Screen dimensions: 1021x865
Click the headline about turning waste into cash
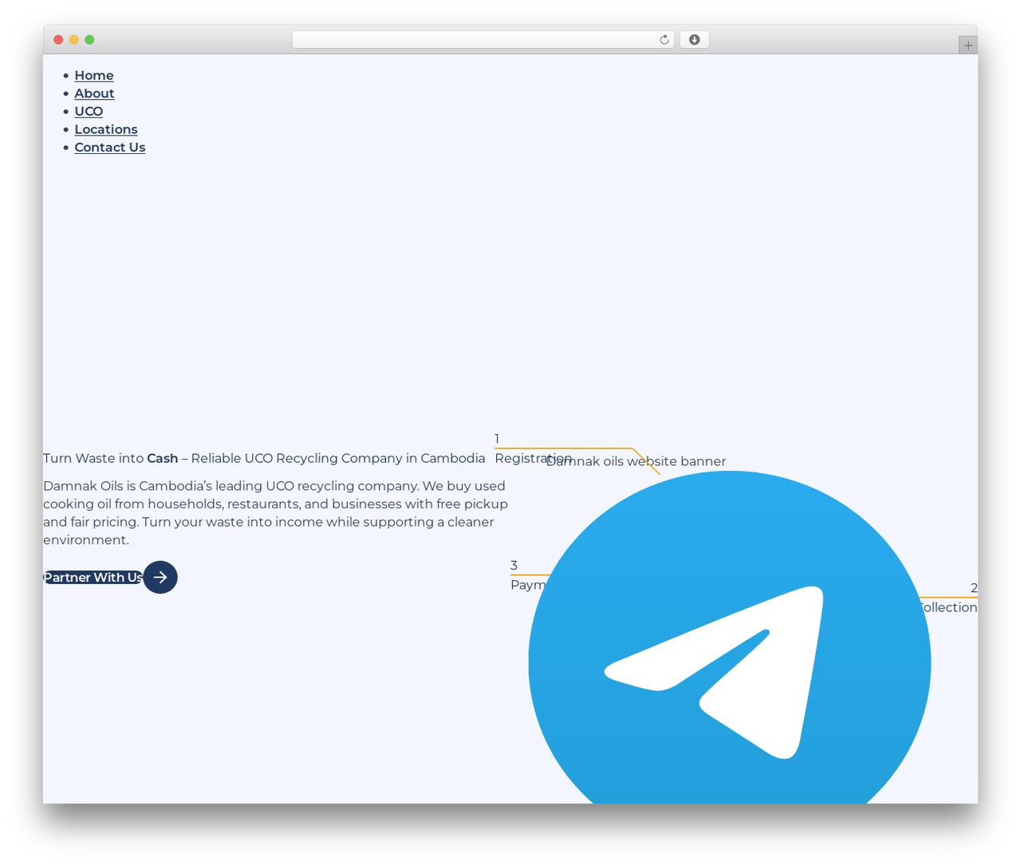264,458
